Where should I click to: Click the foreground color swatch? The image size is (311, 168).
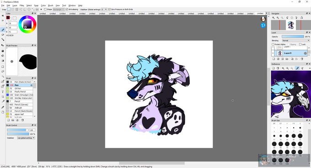8,18
